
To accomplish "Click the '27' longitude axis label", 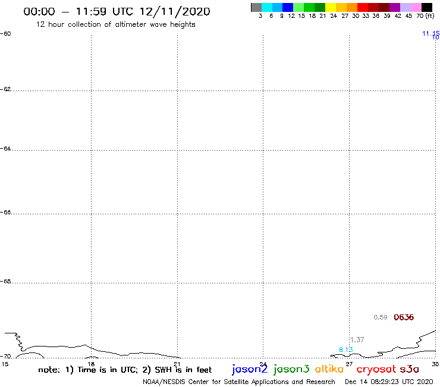I will point(349,364).
